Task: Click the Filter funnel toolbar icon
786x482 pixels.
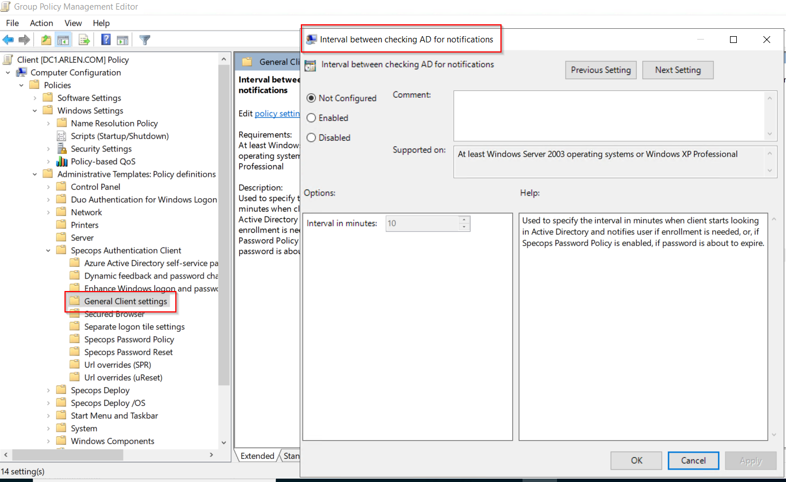Action: [x=145, y=40]
